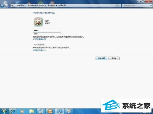Viewport: 153px width, 114px height.
Task: Minimize the Control Panel window
Action: [x=139, y=1]
